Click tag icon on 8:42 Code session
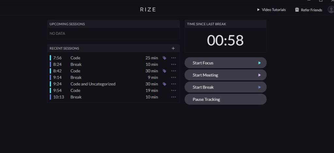 [x=164, y=71]
